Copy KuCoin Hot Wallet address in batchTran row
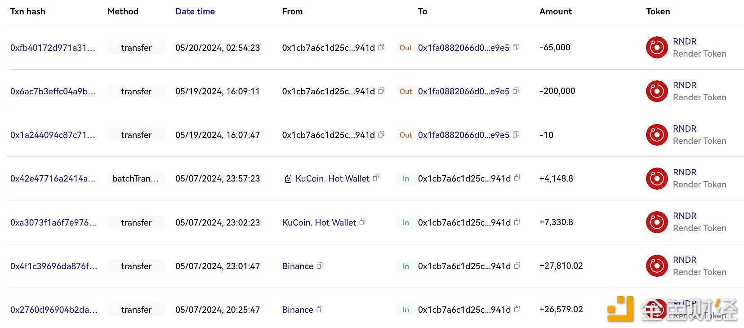Viewport: 744px width, 328px height. click(376, 178)
